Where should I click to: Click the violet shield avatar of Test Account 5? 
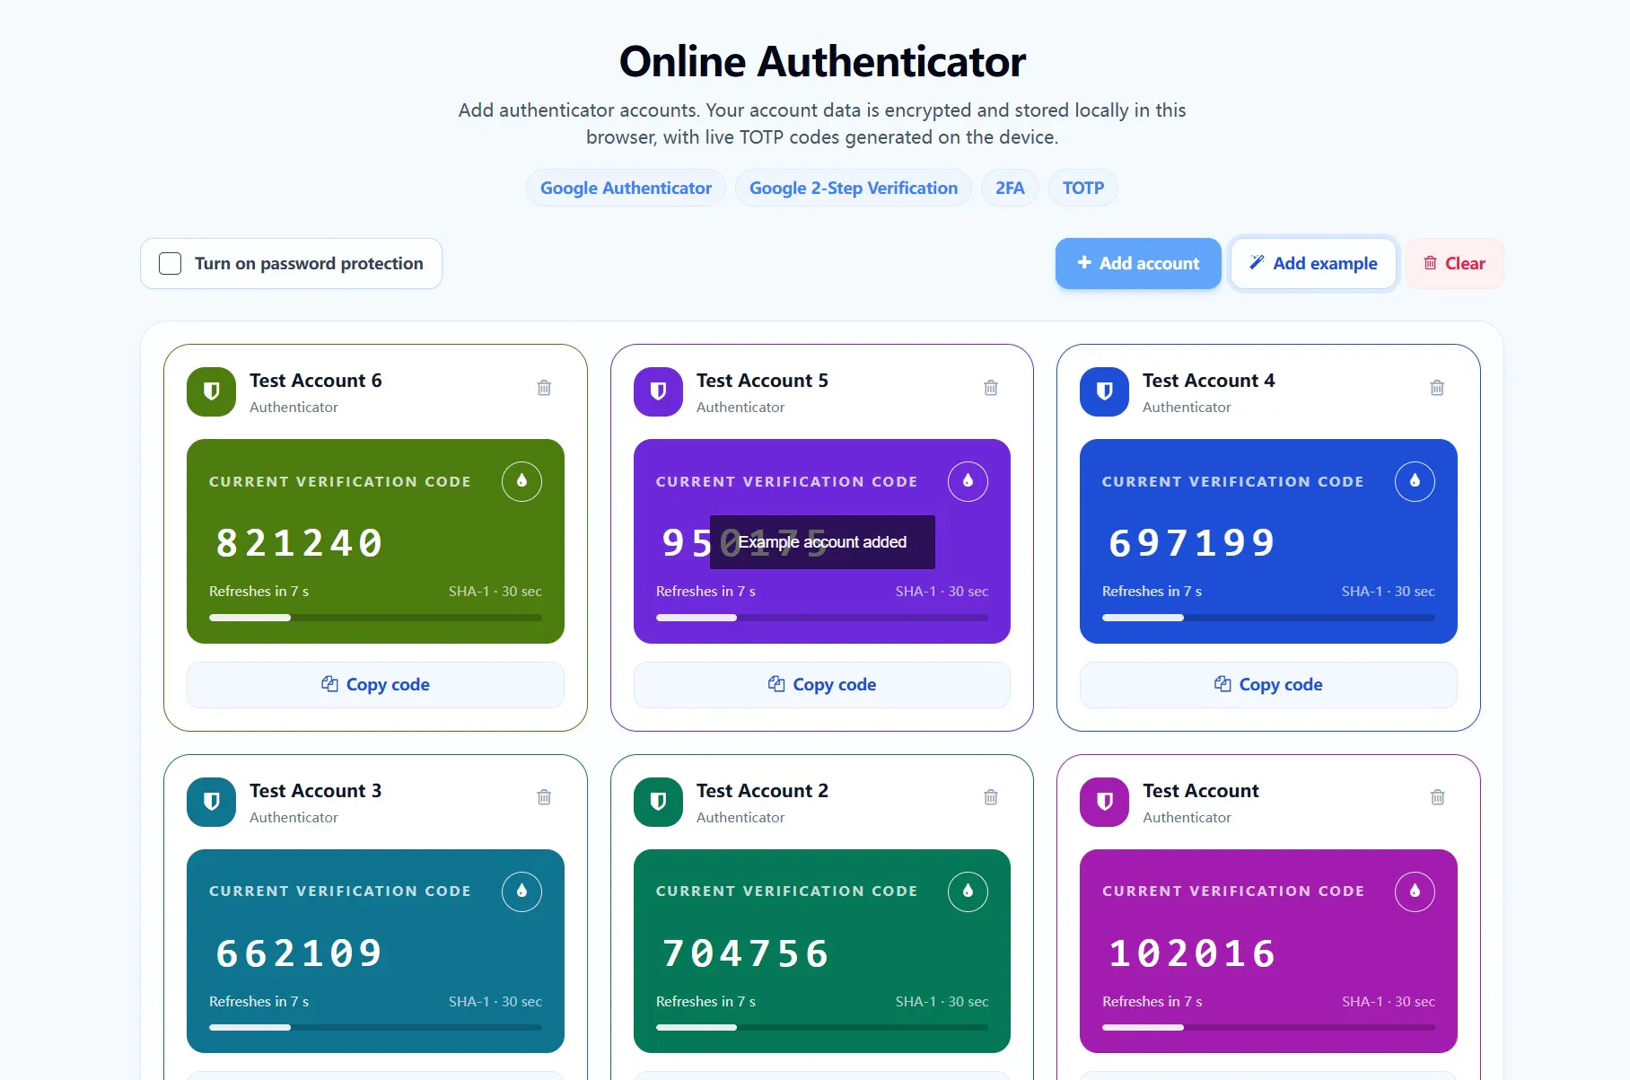(658, 391)
